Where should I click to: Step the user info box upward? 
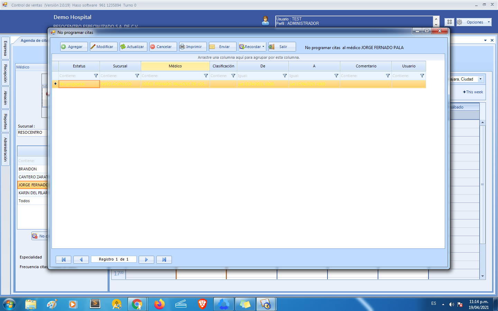coord(436,19)
